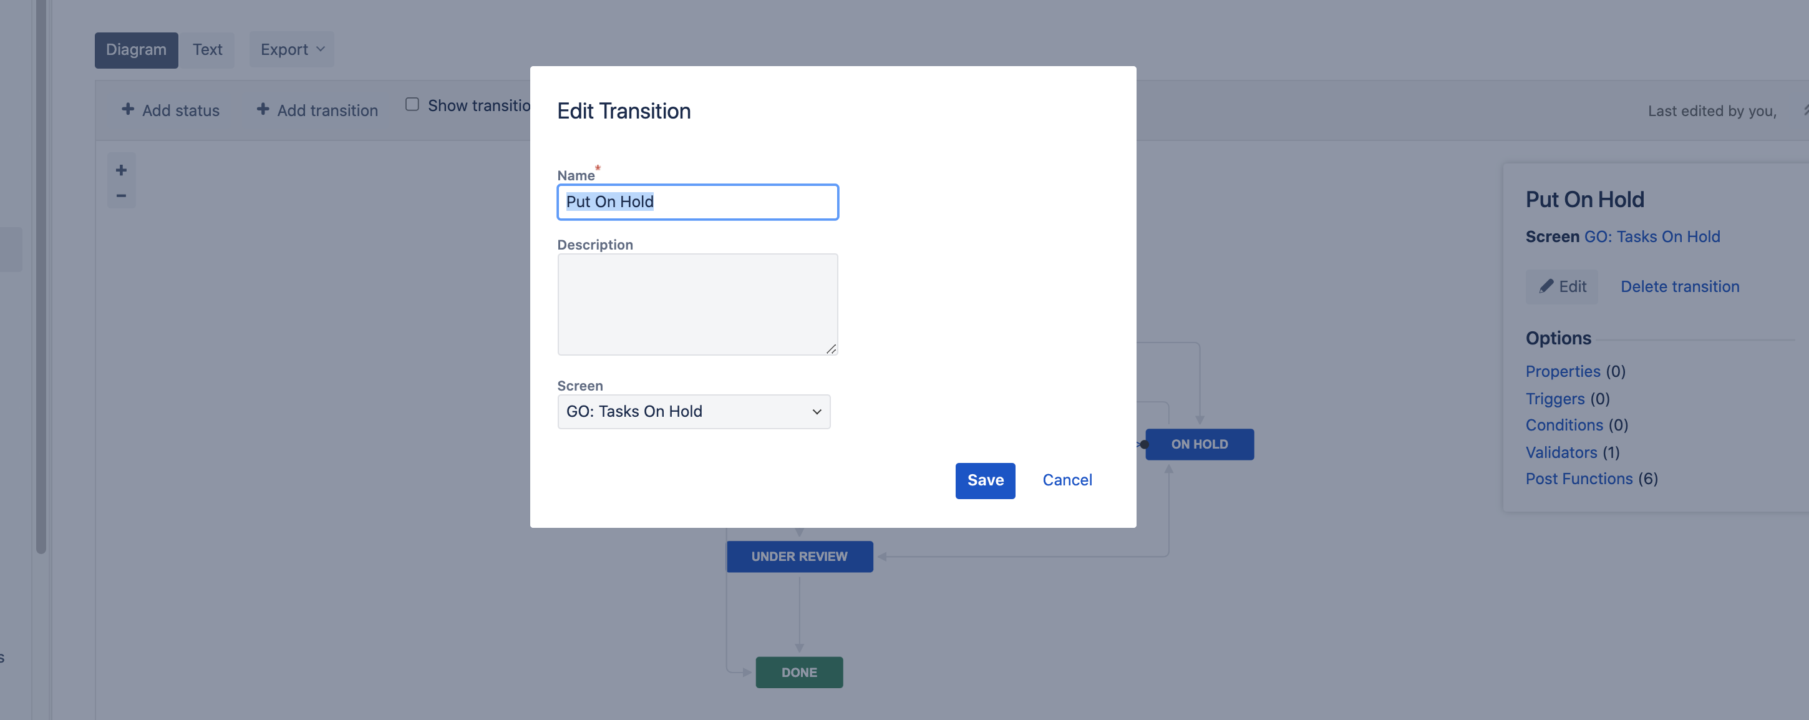Click the Delete transition link

click(1679, 286)
